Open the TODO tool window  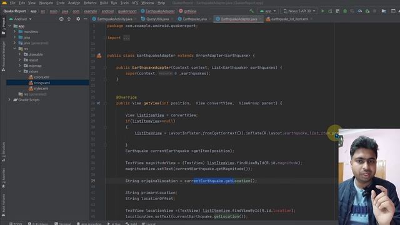[16, 224]
